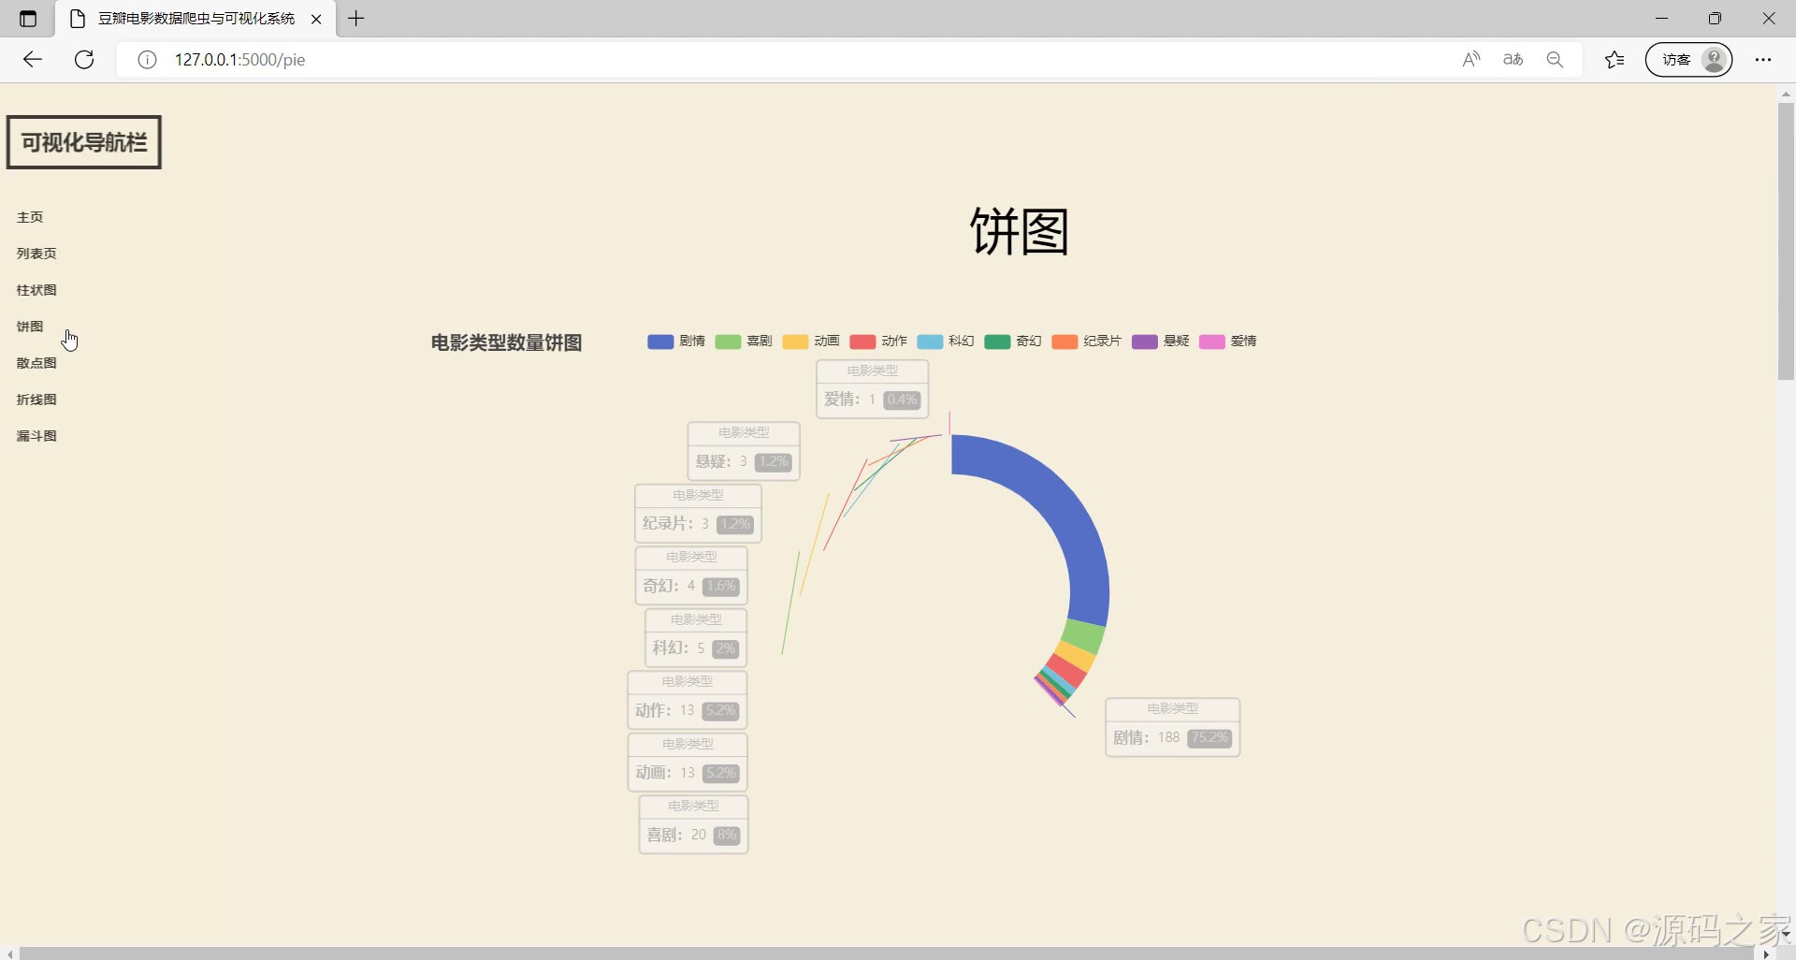Click the address bar input field
Screen dimensions: 1796x960
tap(561, 59)
